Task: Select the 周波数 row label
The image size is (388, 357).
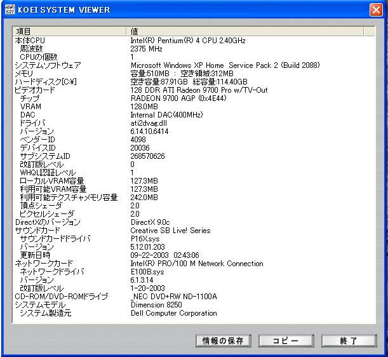Action: (x=31, y=49)
